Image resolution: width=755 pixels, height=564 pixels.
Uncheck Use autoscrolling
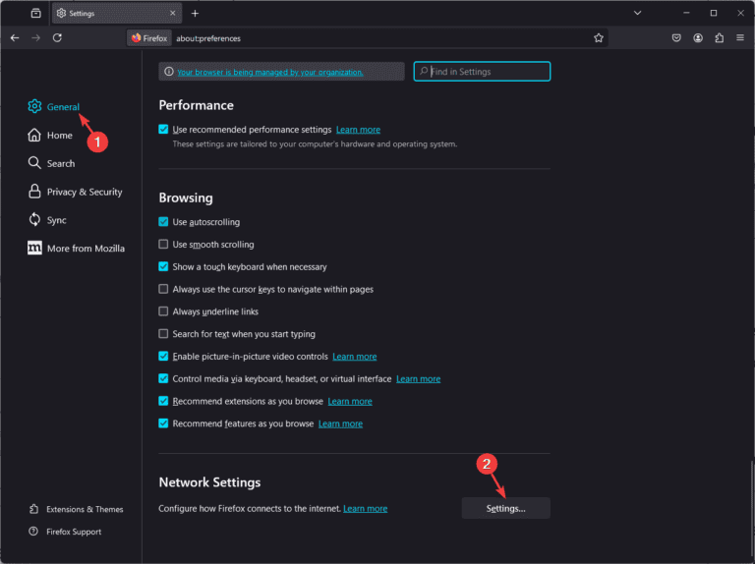(163, 221)
